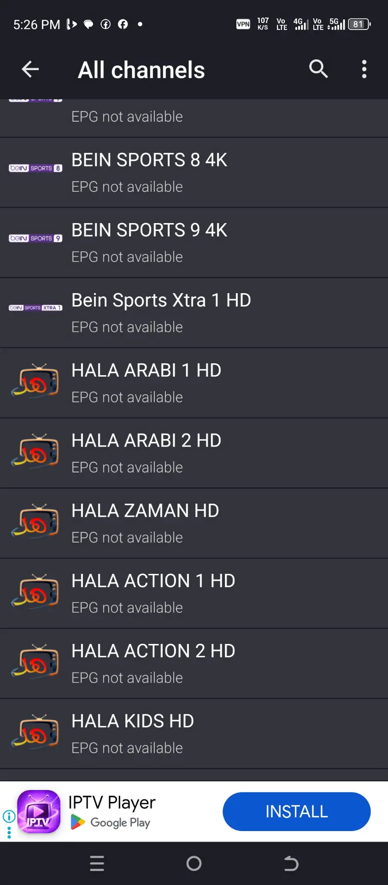Select HALA KIDS HD channel
The image size is (388, 885).
(194, 734)
